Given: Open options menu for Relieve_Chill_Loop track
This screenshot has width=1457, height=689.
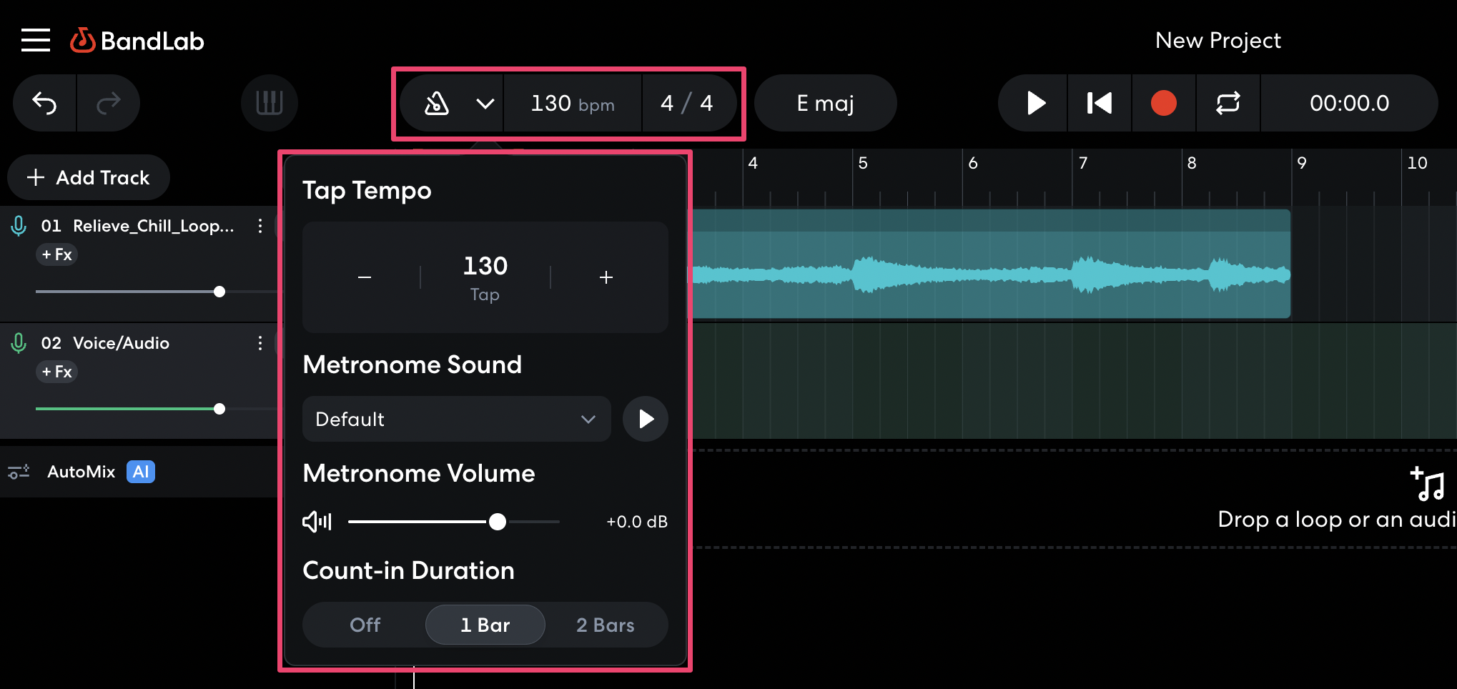Looking at the screenshot, I should tap(260, 226).
